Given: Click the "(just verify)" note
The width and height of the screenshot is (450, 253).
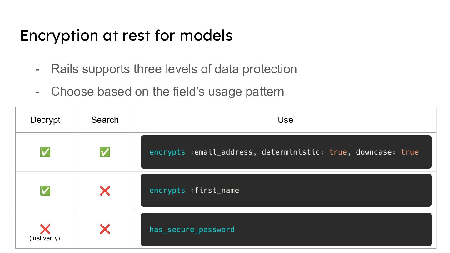Looking at the screenshot, I should tap(45, 238).
